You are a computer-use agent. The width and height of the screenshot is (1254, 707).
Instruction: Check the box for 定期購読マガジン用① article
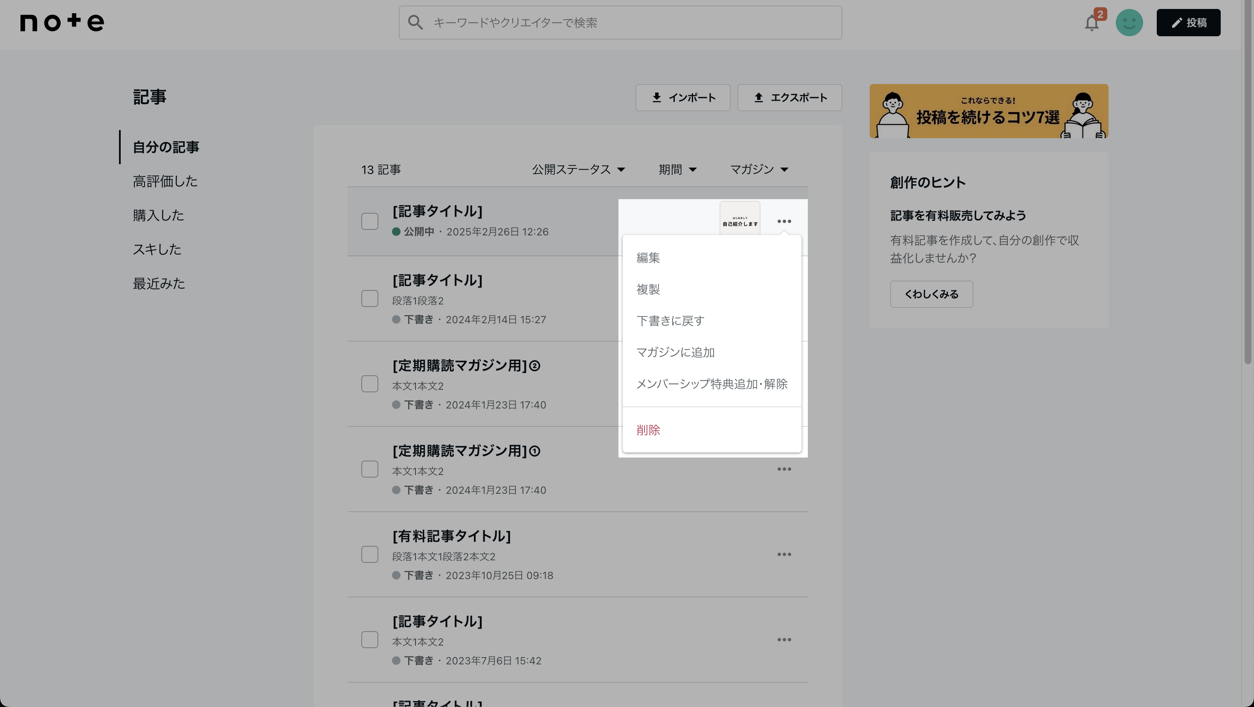pos(369,469)
